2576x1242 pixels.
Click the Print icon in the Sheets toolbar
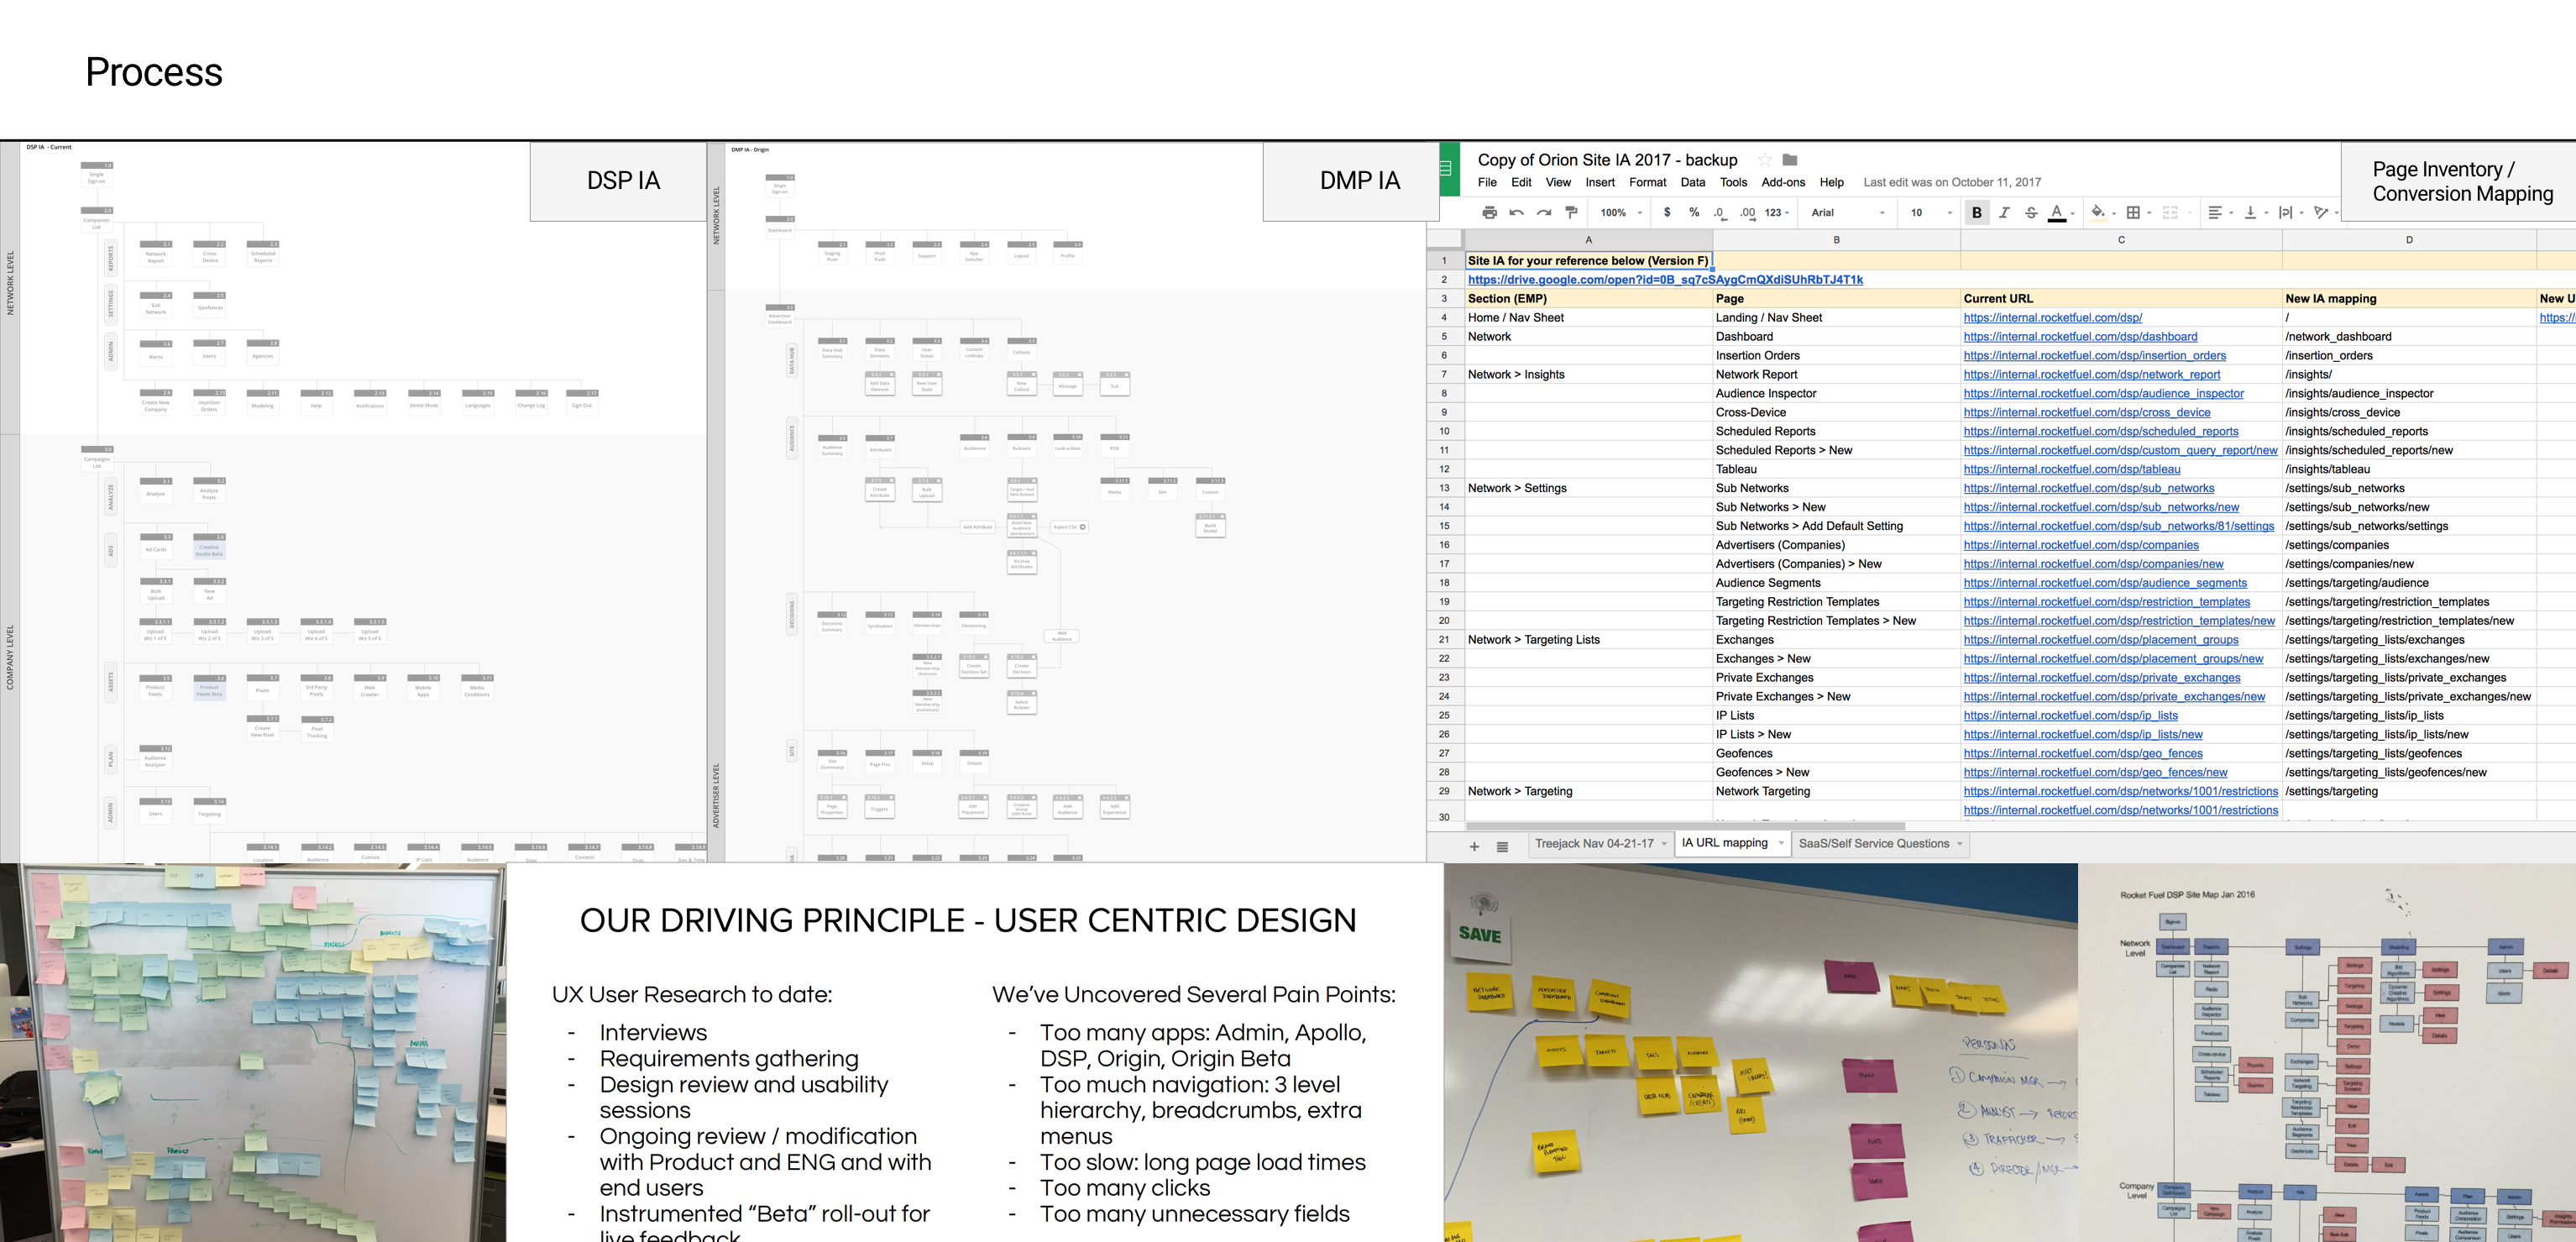[1489, 212]
